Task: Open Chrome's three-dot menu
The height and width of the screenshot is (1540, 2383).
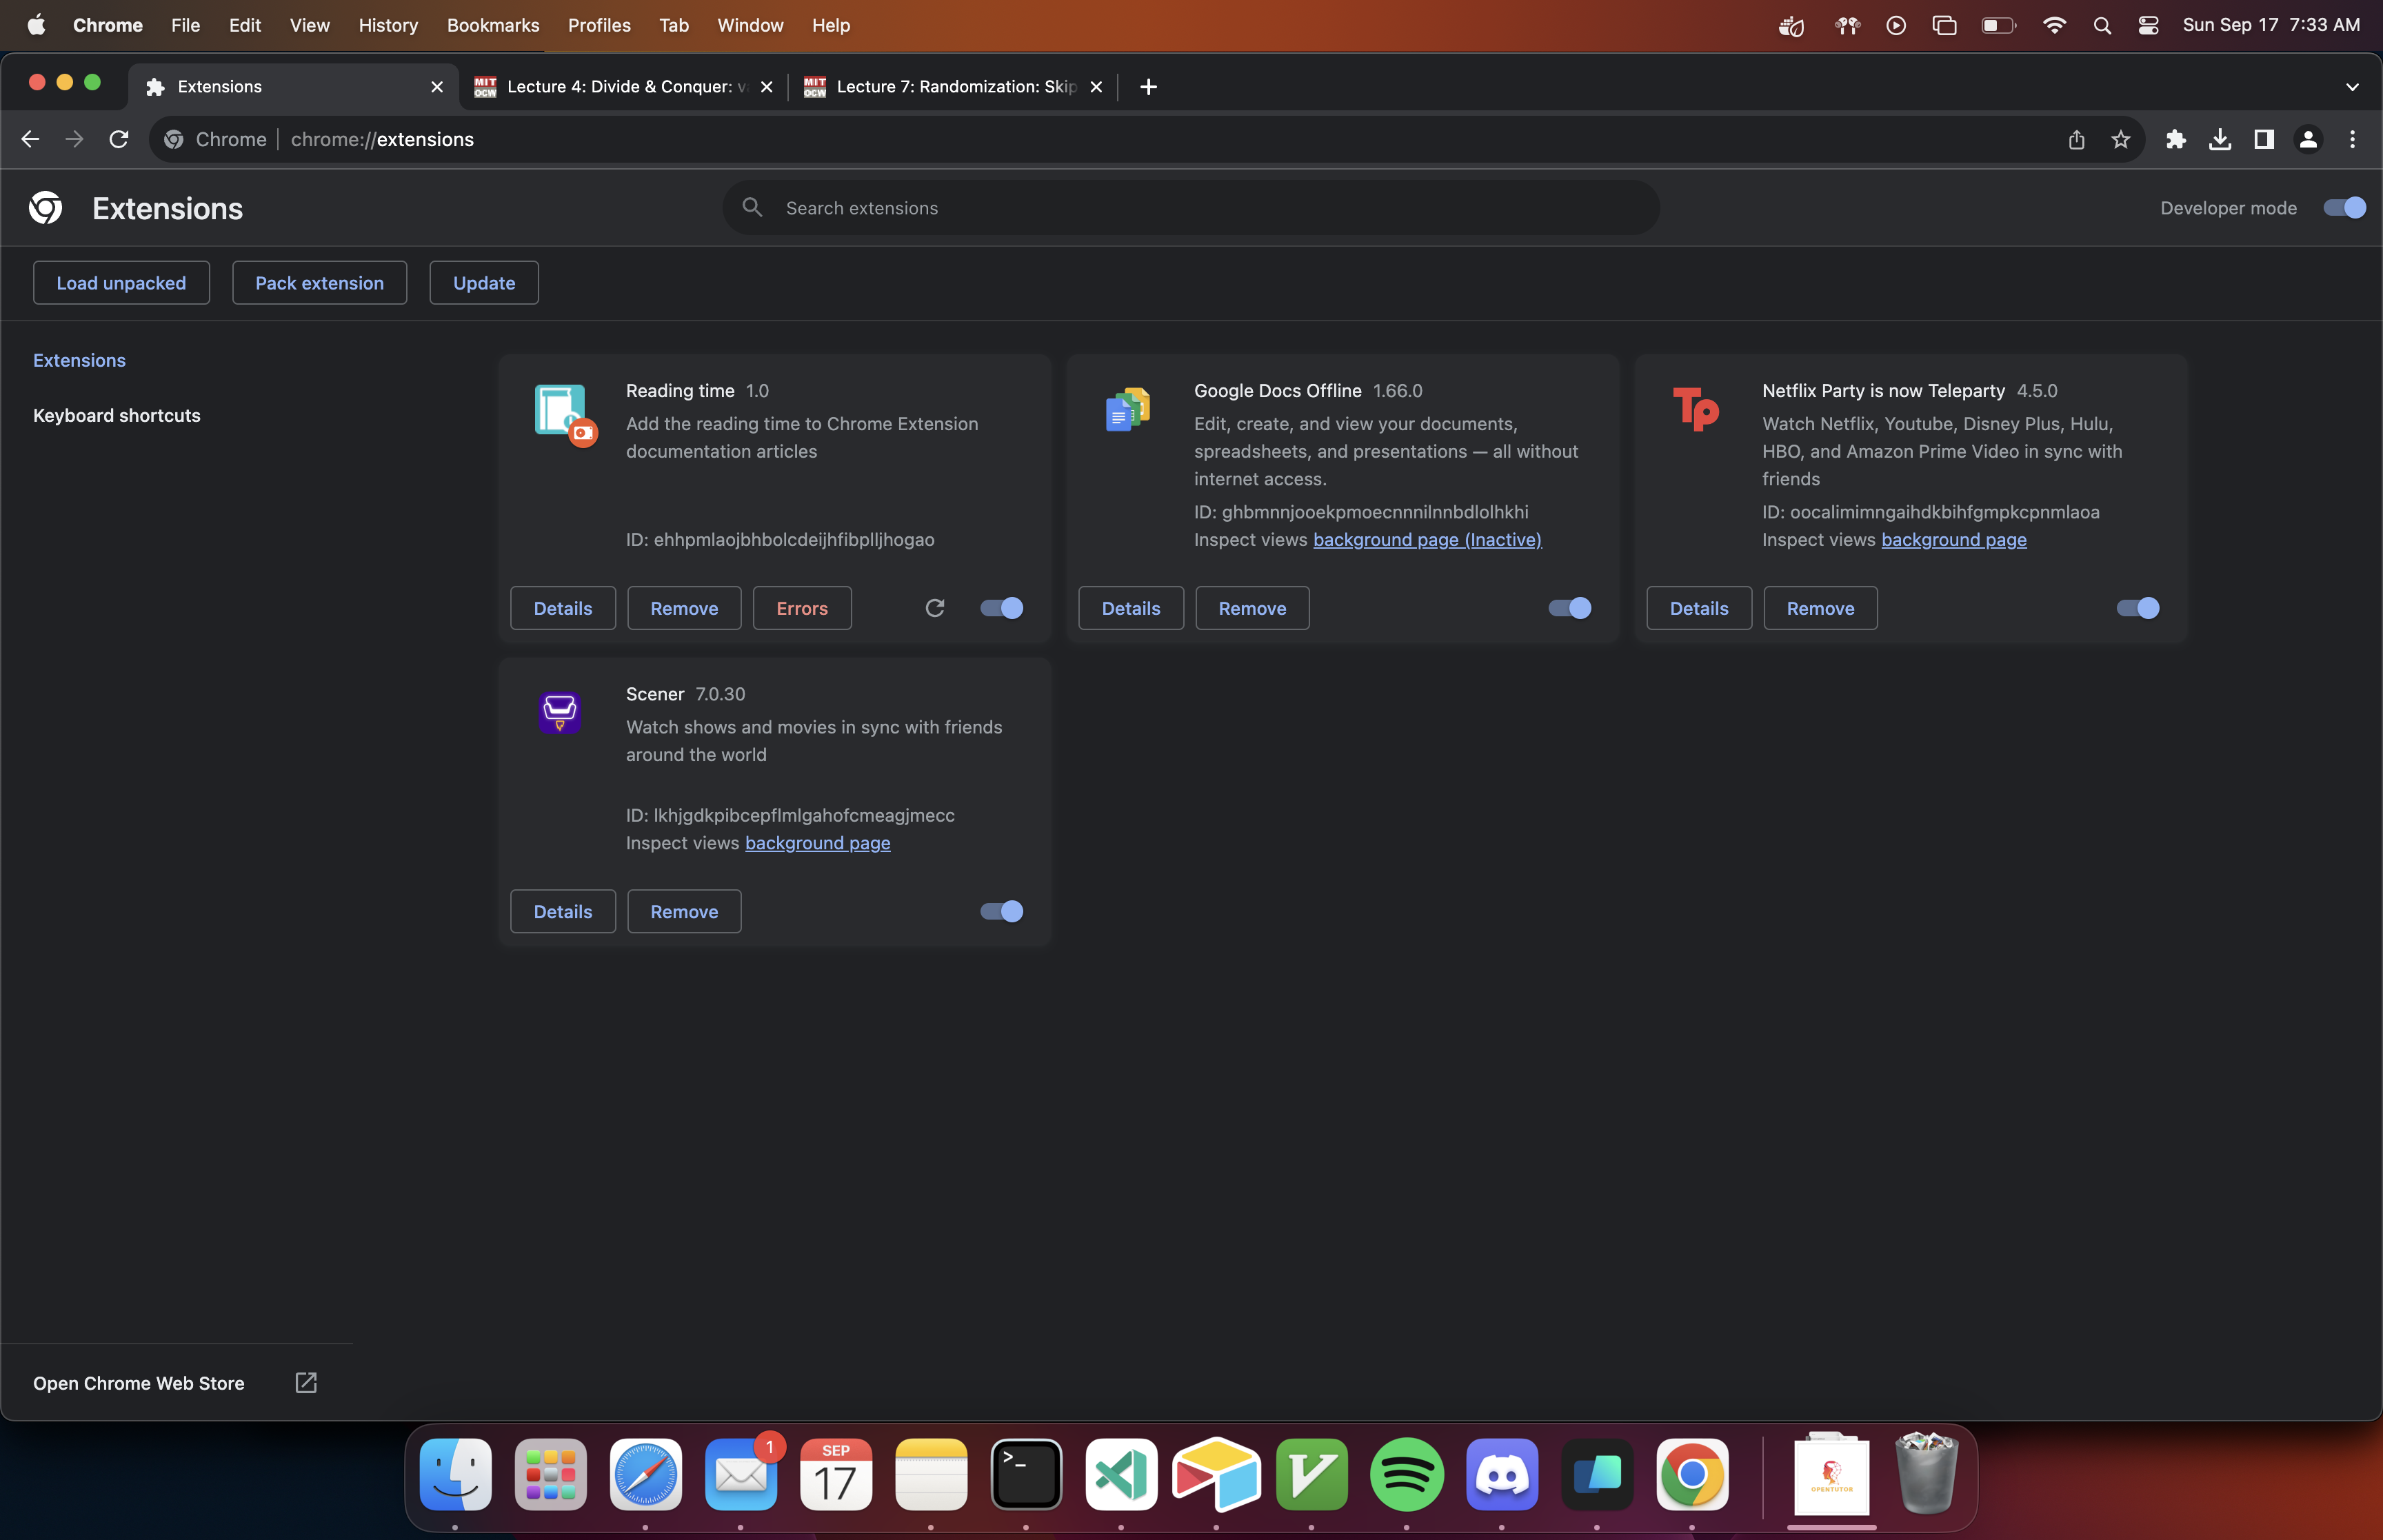Action: (x=2351, y=139)
